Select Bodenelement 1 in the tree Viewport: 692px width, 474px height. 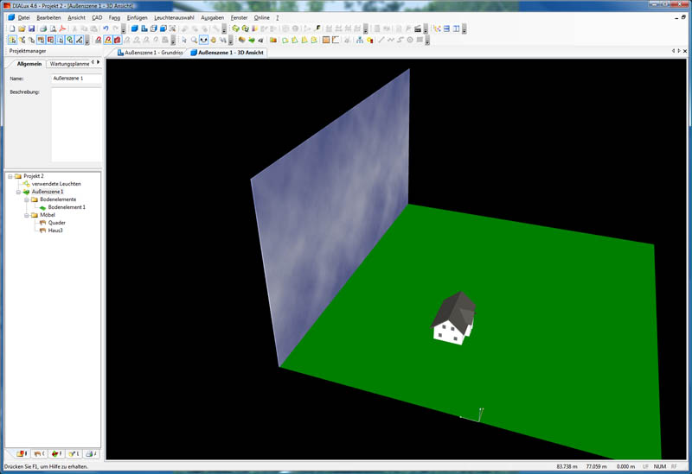pos(67,207)
